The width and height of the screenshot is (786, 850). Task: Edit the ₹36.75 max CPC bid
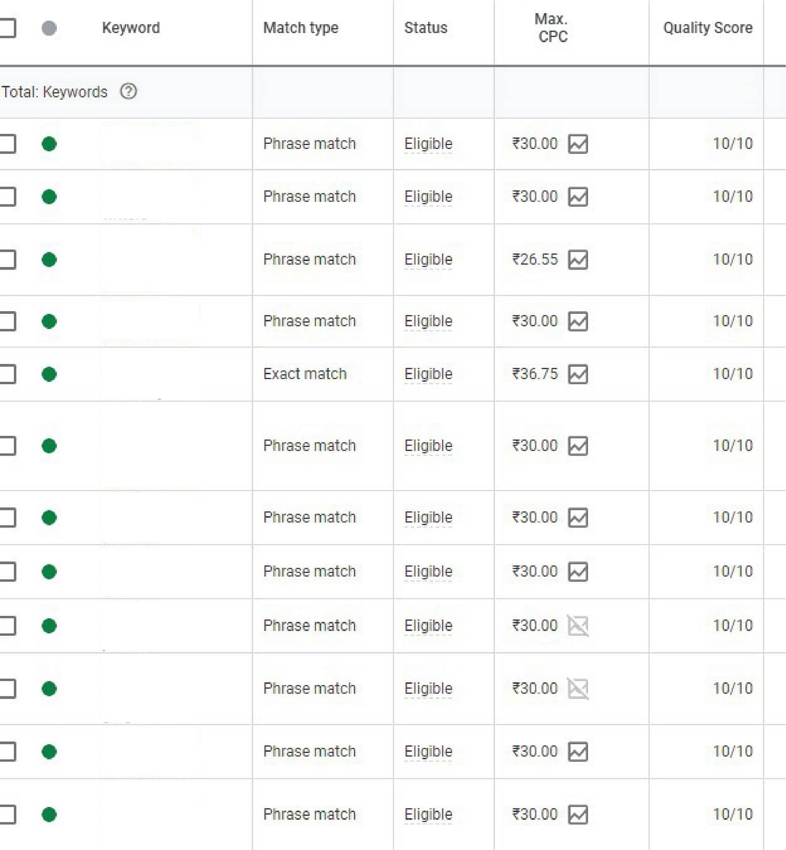tap(535, 374)
